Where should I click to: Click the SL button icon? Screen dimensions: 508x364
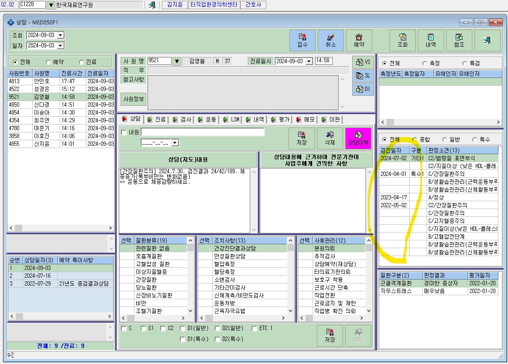click(x=363, y=75)
